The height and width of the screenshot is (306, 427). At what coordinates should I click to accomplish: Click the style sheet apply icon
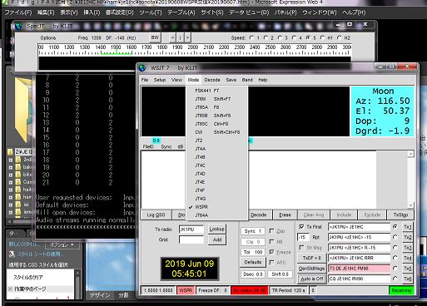tap(12, 254)
